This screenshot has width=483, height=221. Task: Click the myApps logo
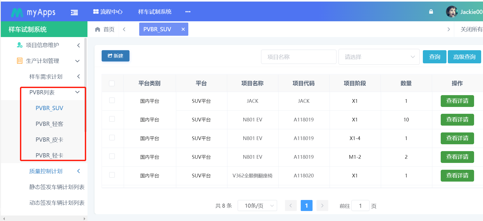(33, 12)
